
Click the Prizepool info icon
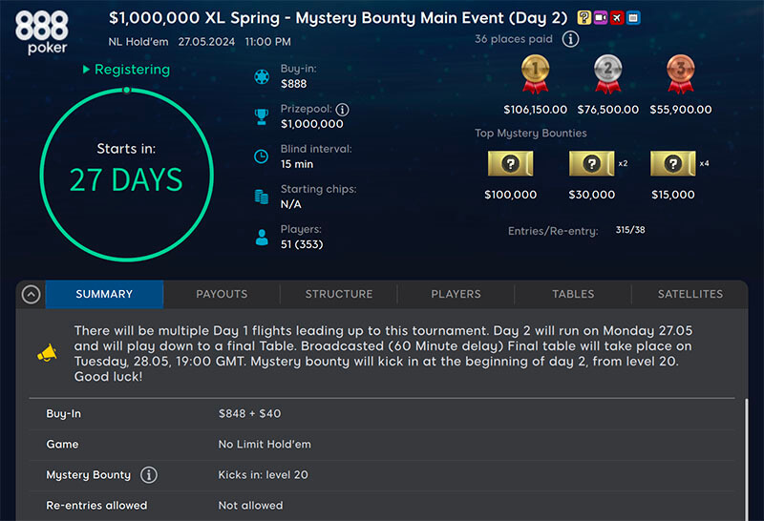point(342,110)
